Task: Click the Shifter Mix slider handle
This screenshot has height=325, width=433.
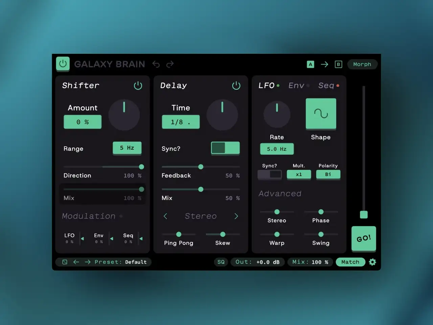Action: 141,189
